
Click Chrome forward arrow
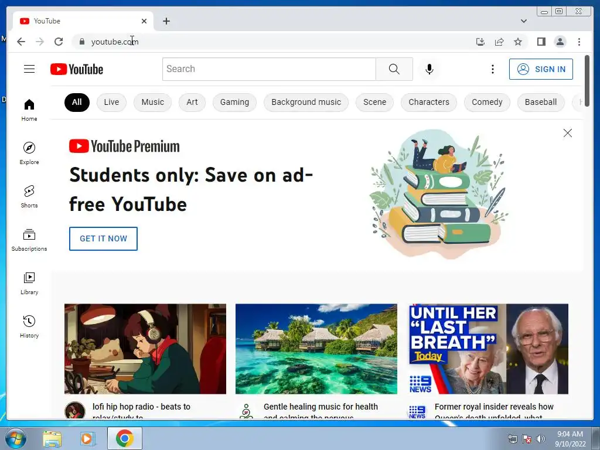[40, 42]
